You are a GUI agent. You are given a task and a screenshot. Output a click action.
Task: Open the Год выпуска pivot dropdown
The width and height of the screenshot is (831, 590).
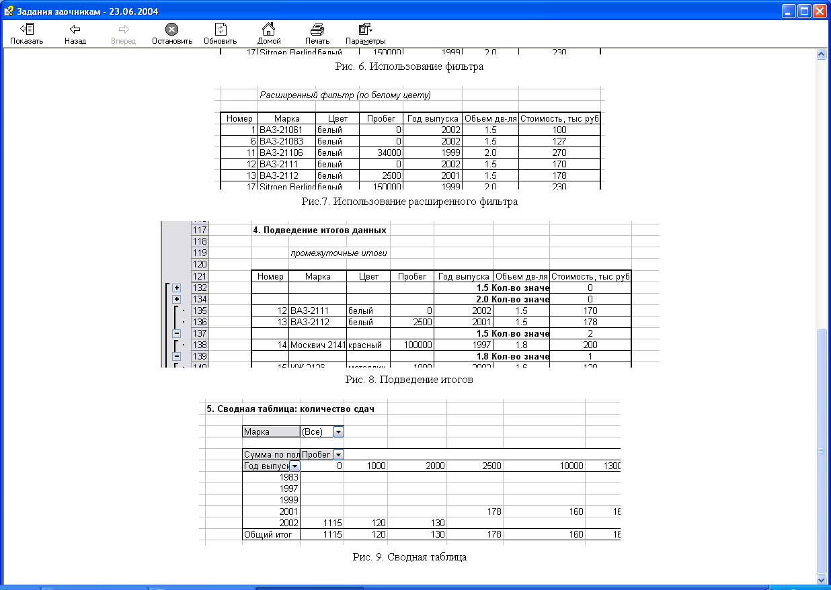tap(295, 466)
